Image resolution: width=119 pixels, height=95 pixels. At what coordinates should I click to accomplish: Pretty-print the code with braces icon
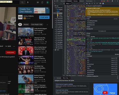64,75
